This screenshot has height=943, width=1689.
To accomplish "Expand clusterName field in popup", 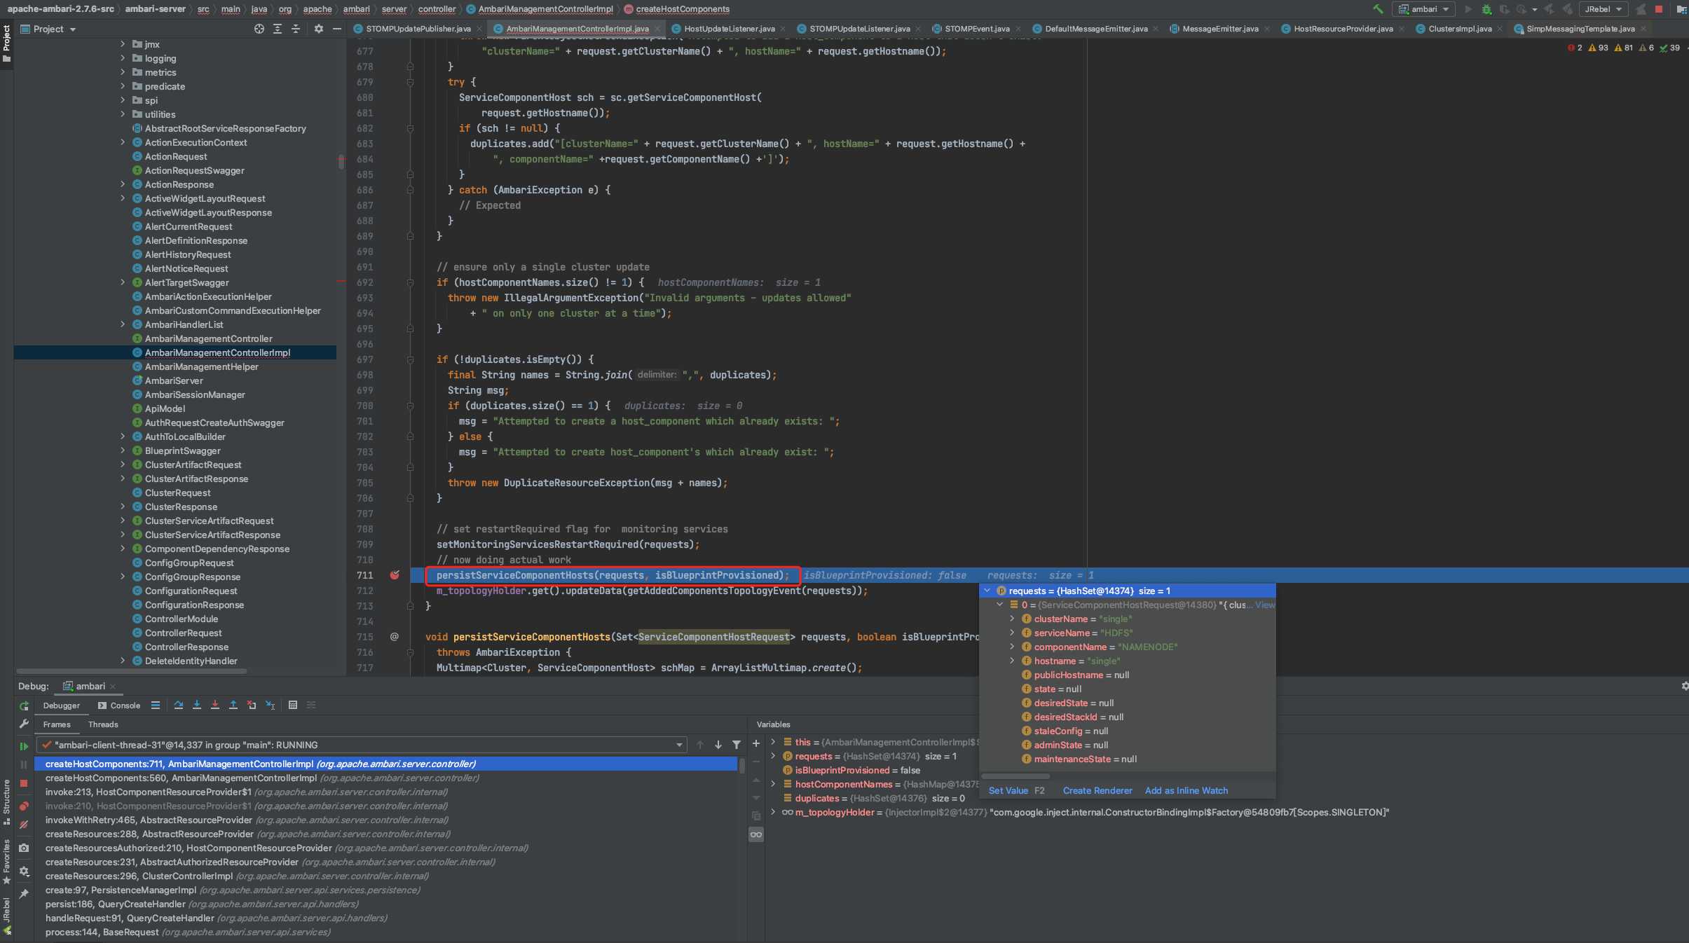I will (1012, 619).
